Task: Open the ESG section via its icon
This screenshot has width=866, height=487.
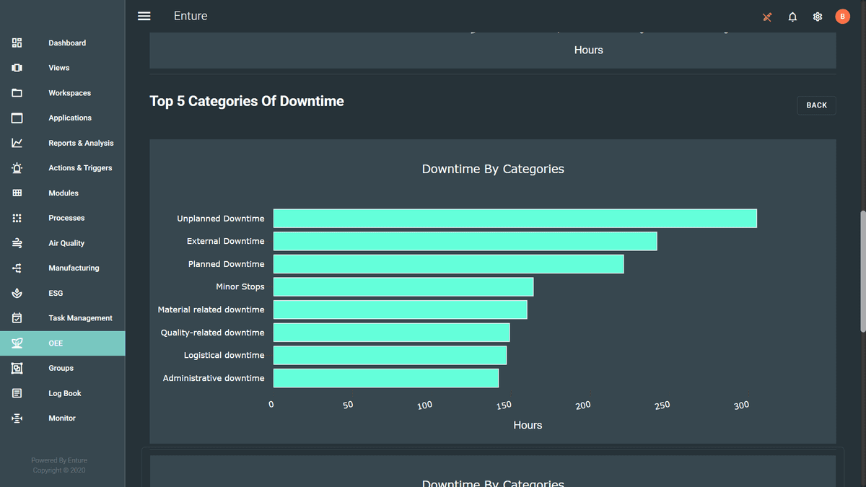Action: click(17, 293)
